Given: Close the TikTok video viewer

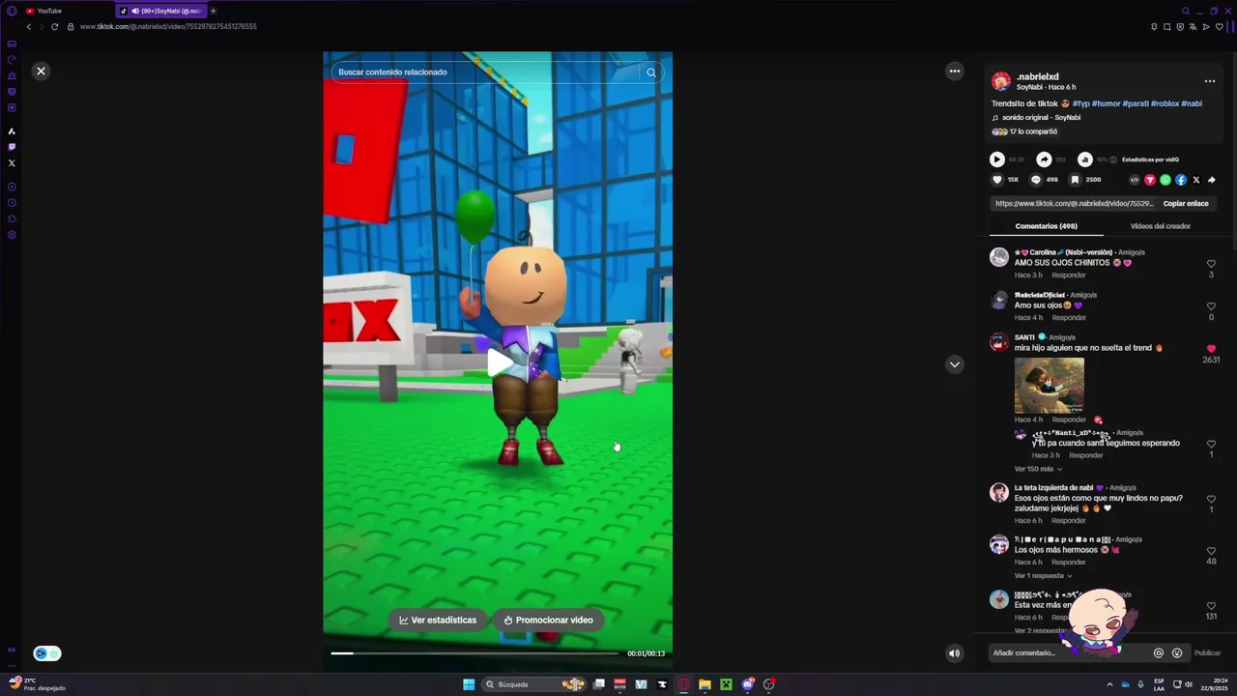Looking at the screenshot, I should (41, 71).
